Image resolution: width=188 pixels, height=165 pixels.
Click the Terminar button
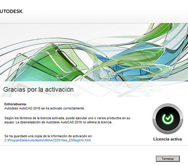pos(168,159)
